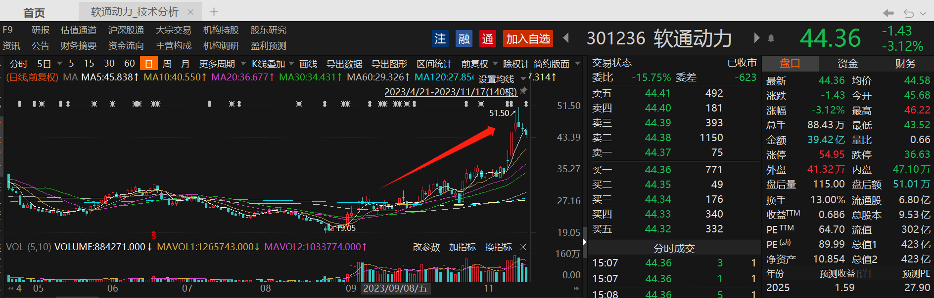
Task: Click the back arrow icon at top right
Action: [888, 13]
